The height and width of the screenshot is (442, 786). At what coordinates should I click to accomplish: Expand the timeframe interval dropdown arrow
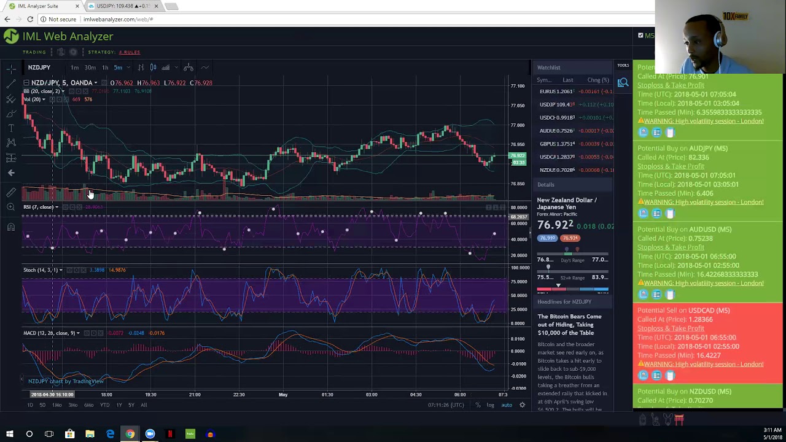pyautogui.click(x=127, y=68)
